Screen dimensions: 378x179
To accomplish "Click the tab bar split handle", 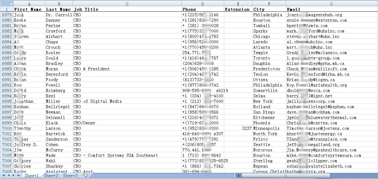I will 235,176.
